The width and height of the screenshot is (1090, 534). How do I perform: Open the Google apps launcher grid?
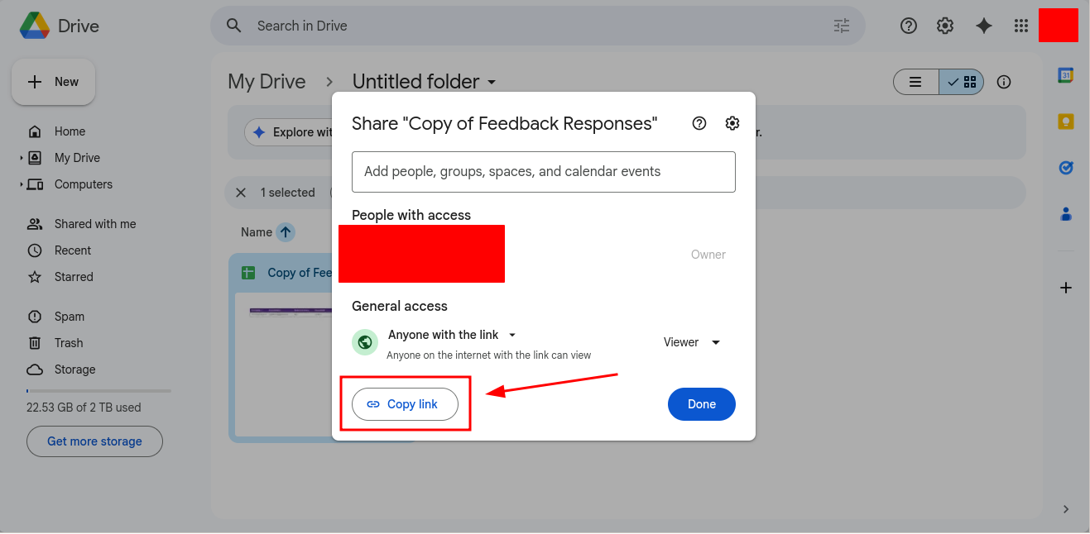(1020, 26)
